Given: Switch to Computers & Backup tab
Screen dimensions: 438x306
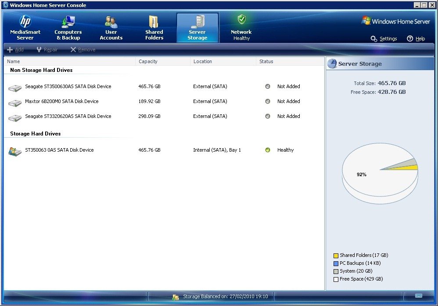Looking at the screenshot, I should 68,28.
